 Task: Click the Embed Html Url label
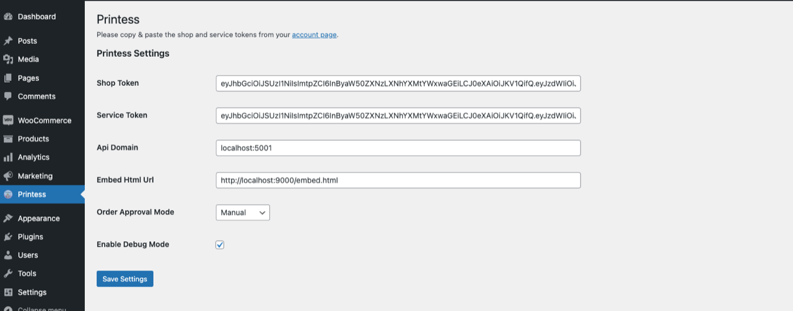125,180
